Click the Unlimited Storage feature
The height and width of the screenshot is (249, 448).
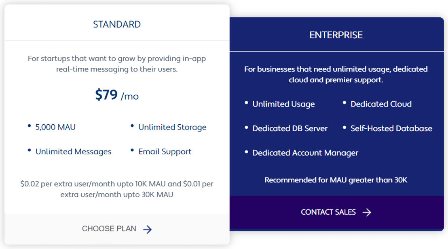(x=172, y=127)
